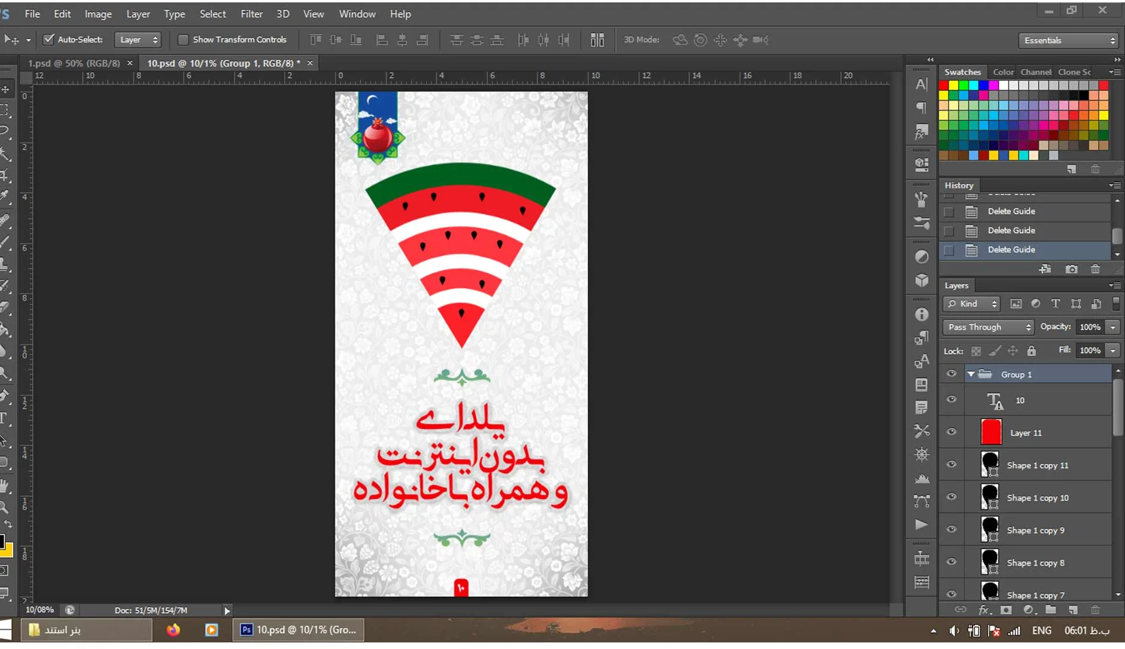Open Essentials workspace dropdown
This screenshot has height=649, width=1125.
coord(1068,40)
